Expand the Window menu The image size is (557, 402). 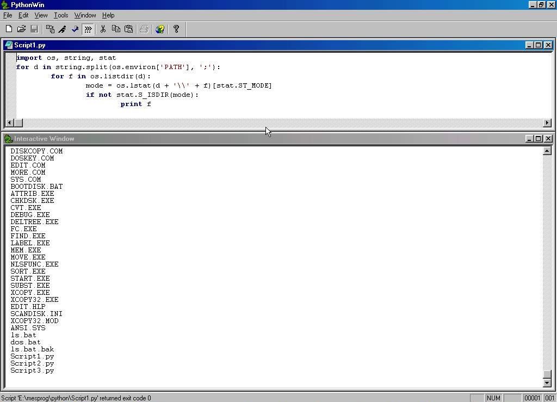85,15
